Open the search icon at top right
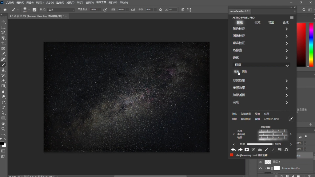The image size is (315, 177). click(304, 10)
